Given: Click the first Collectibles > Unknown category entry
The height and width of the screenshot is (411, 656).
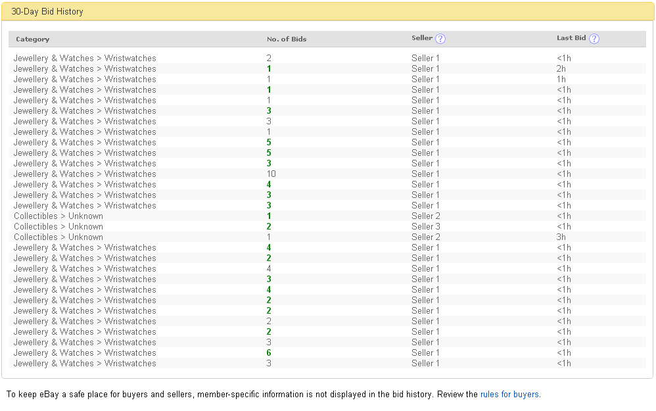Looking at the screenshot, I should [59, 216].
